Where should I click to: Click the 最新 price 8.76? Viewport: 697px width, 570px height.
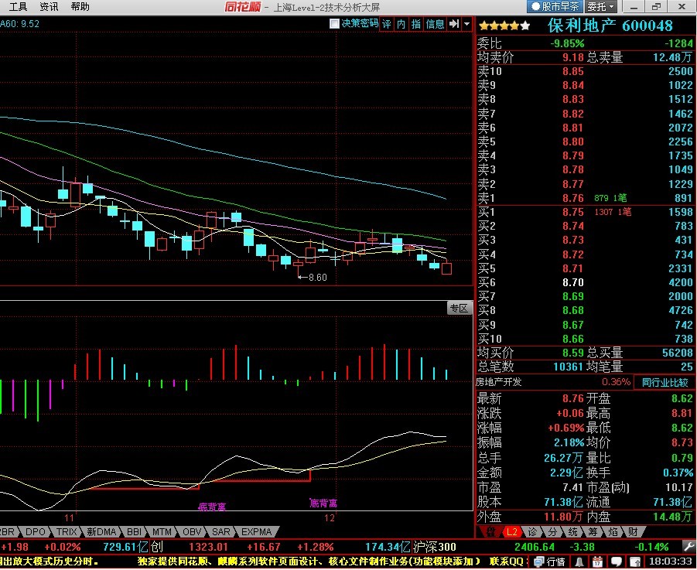(573, 398)
